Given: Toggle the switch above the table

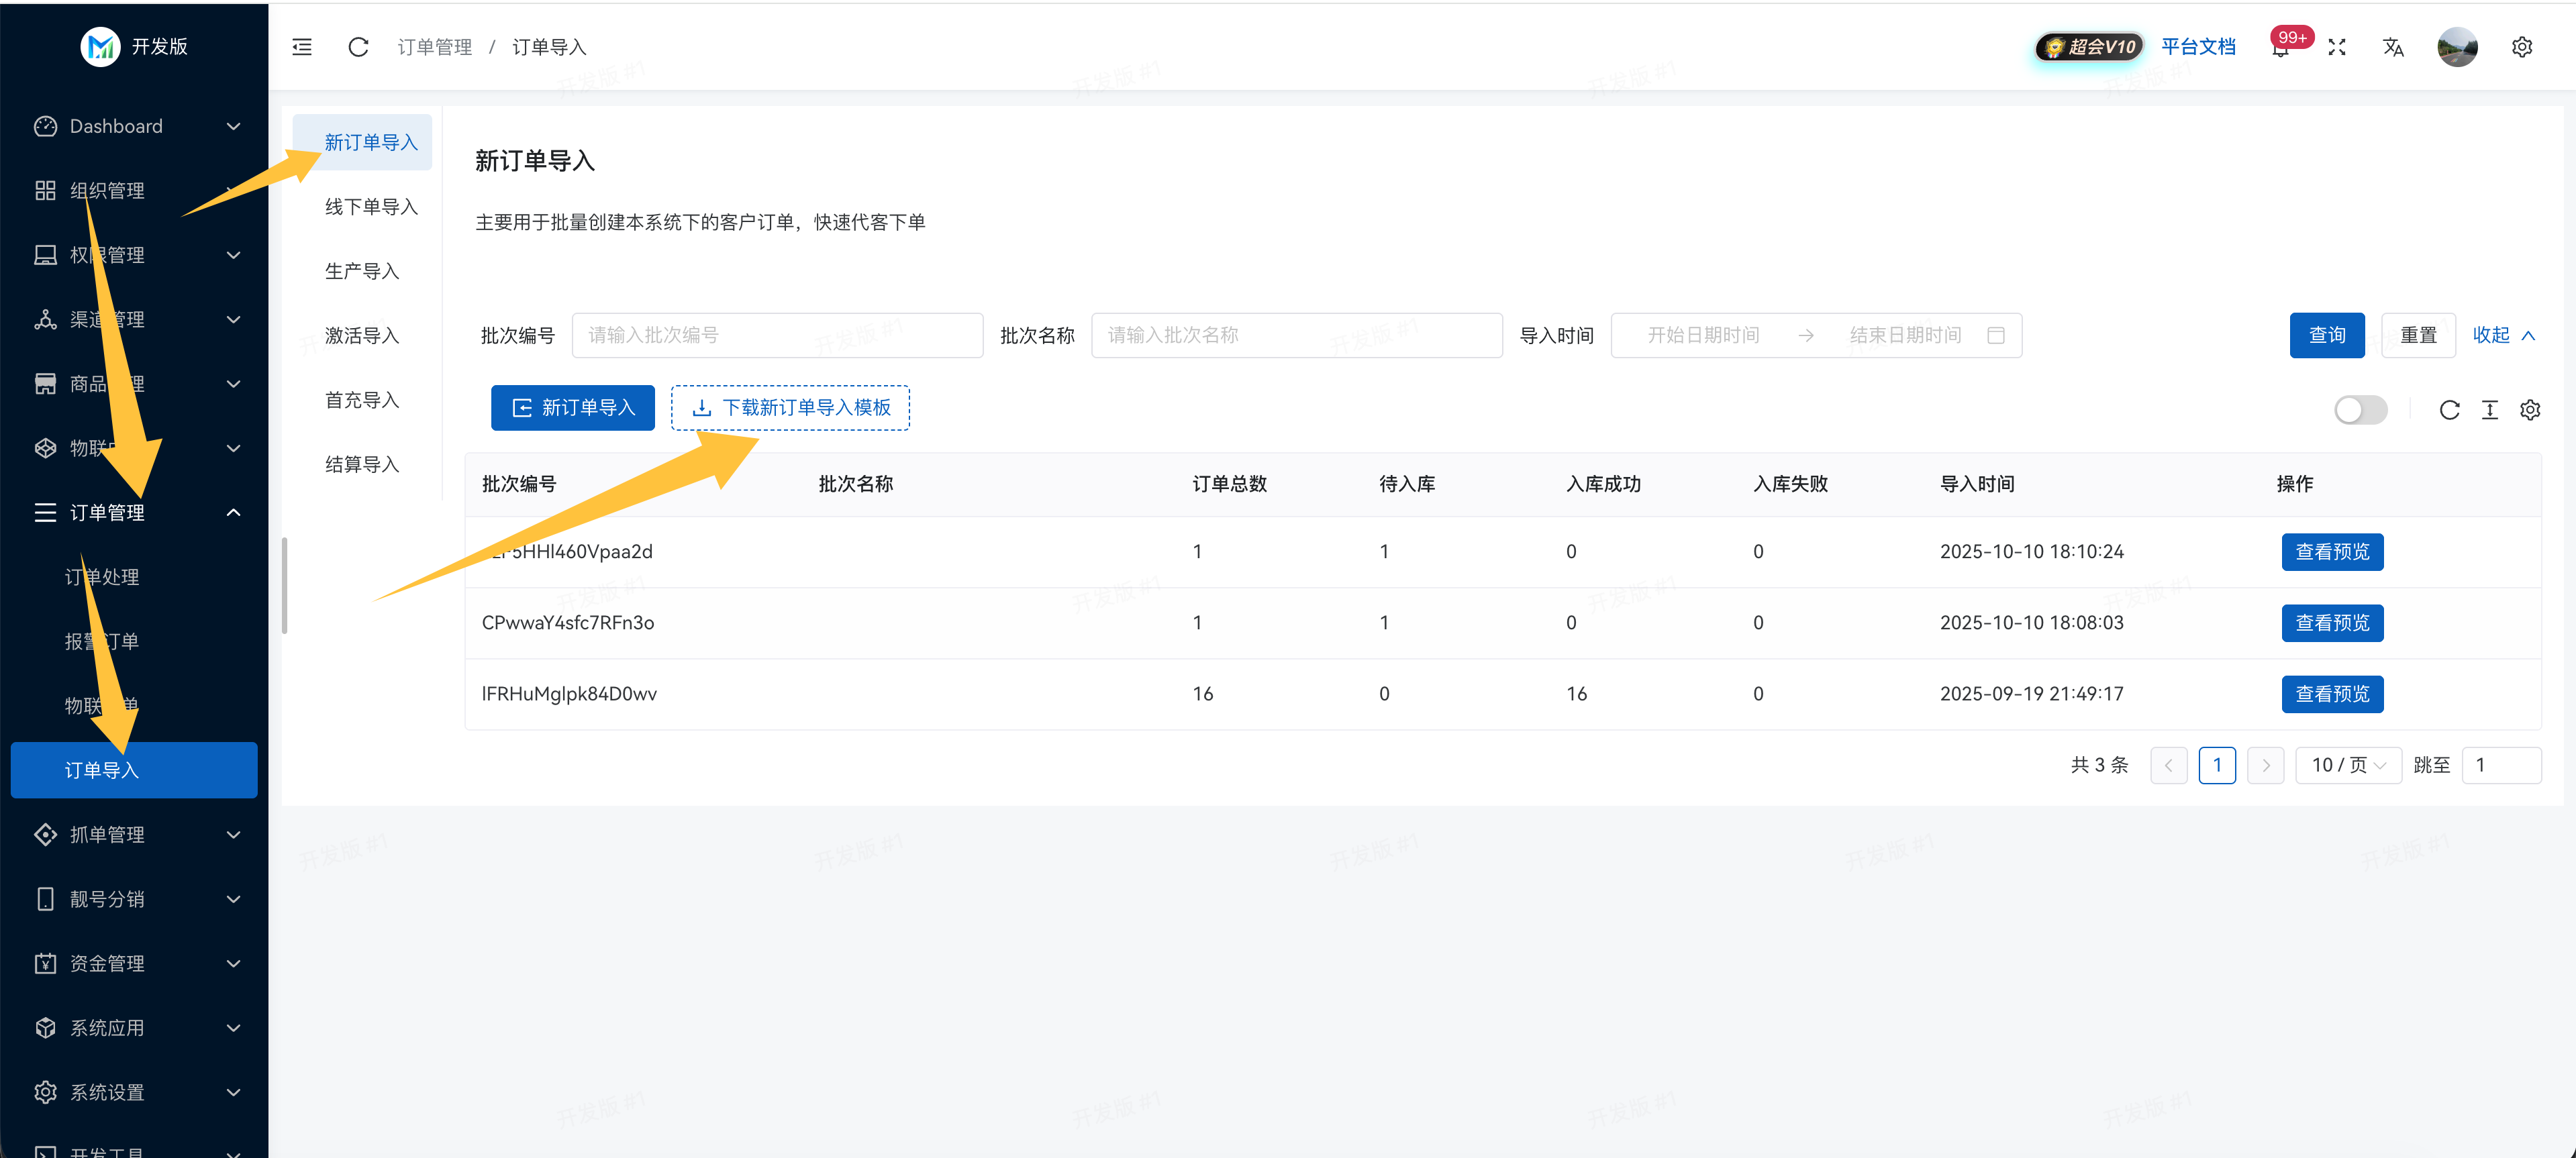Looking at the screenshot, I should tap(2360, 410).
